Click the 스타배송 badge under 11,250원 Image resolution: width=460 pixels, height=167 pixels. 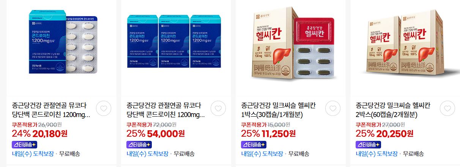click(254, 144)
